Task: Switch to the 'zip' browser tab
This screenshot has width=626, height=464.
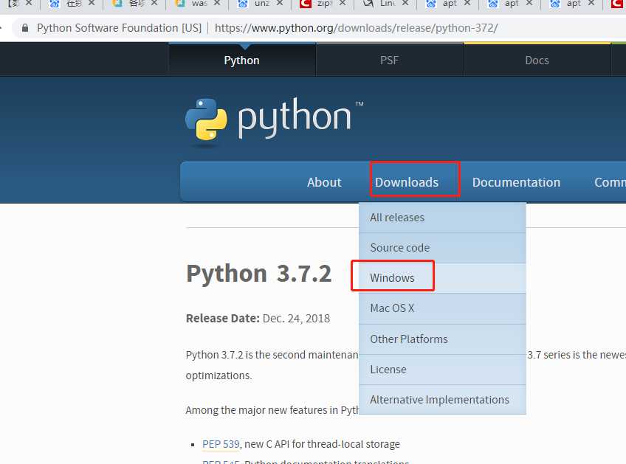Action: pyautogui.click(x=323, y=4)
